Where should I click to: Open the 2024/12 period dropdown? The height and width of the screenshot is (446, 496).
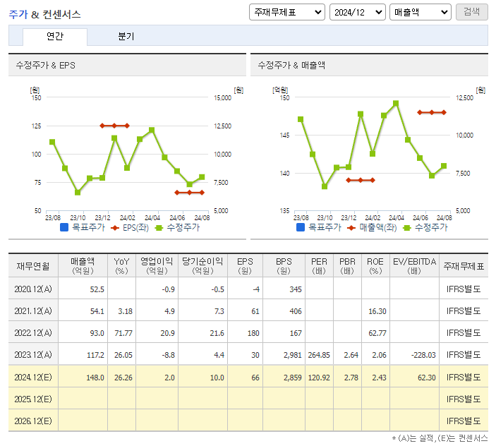[358, 12]
